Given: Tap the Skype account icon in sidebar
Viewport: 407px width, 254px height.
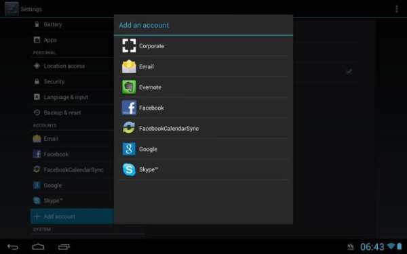Looking at the screenshot, I should point(37,200).
